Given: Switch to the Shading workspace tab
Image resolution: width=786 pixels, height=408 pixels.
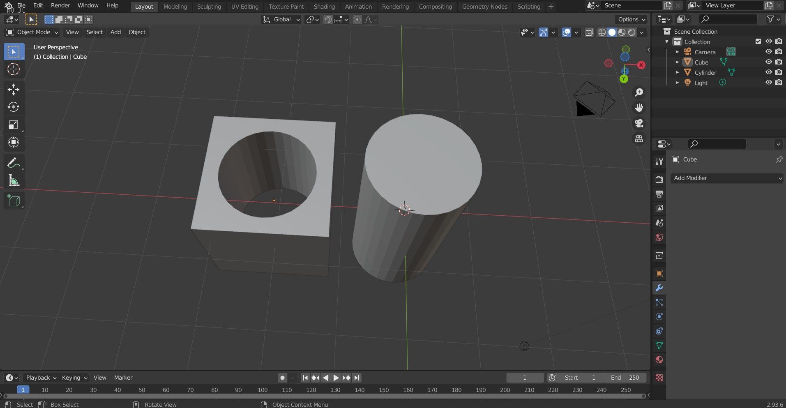Looking at the screenshot, I should [x=324, y=6].
